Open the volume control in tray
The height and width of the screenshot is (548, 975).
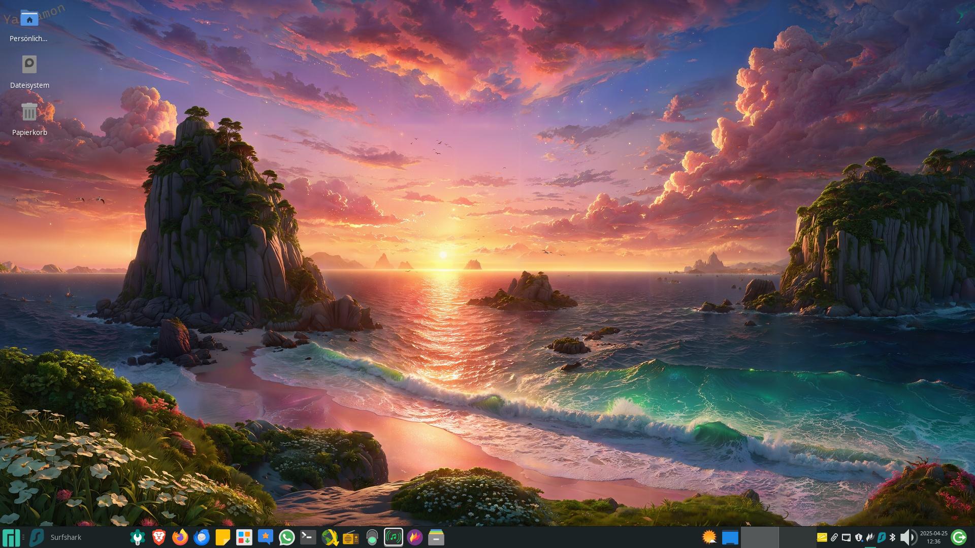(907, 537)
